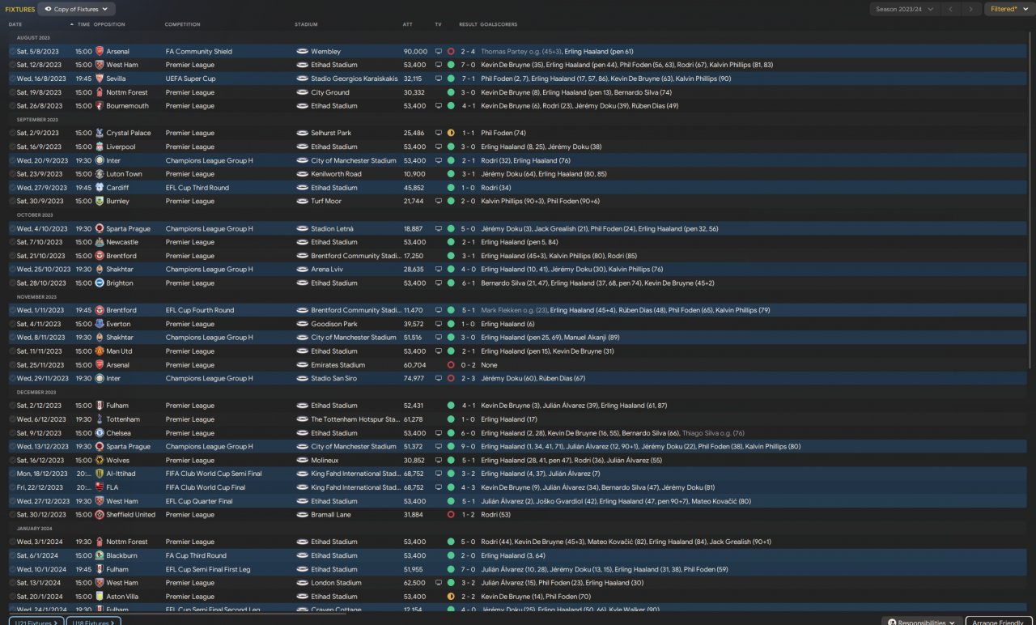This screenshot has width=1036, height=625.
Task: Click the TV icon on the Arsenal Community Shield row
Action: [439, 52]
